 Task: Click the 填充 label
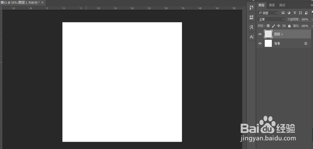coord(296,26)
